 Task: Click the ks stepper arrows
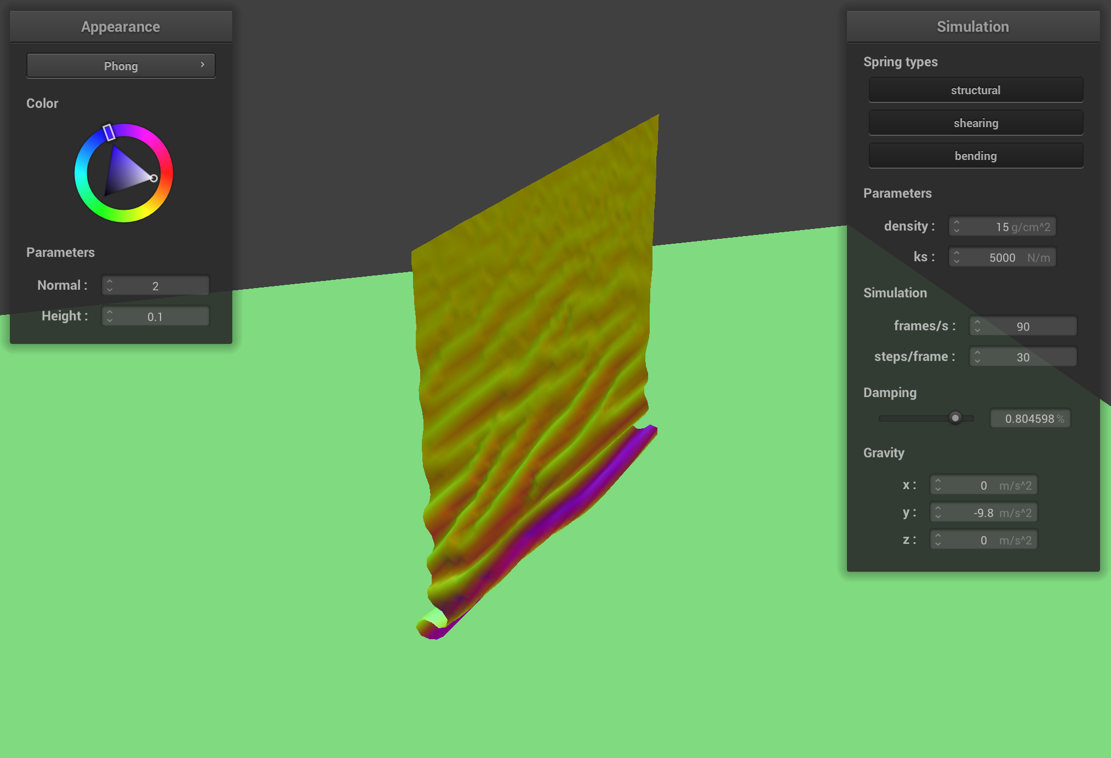coord(957,257)
